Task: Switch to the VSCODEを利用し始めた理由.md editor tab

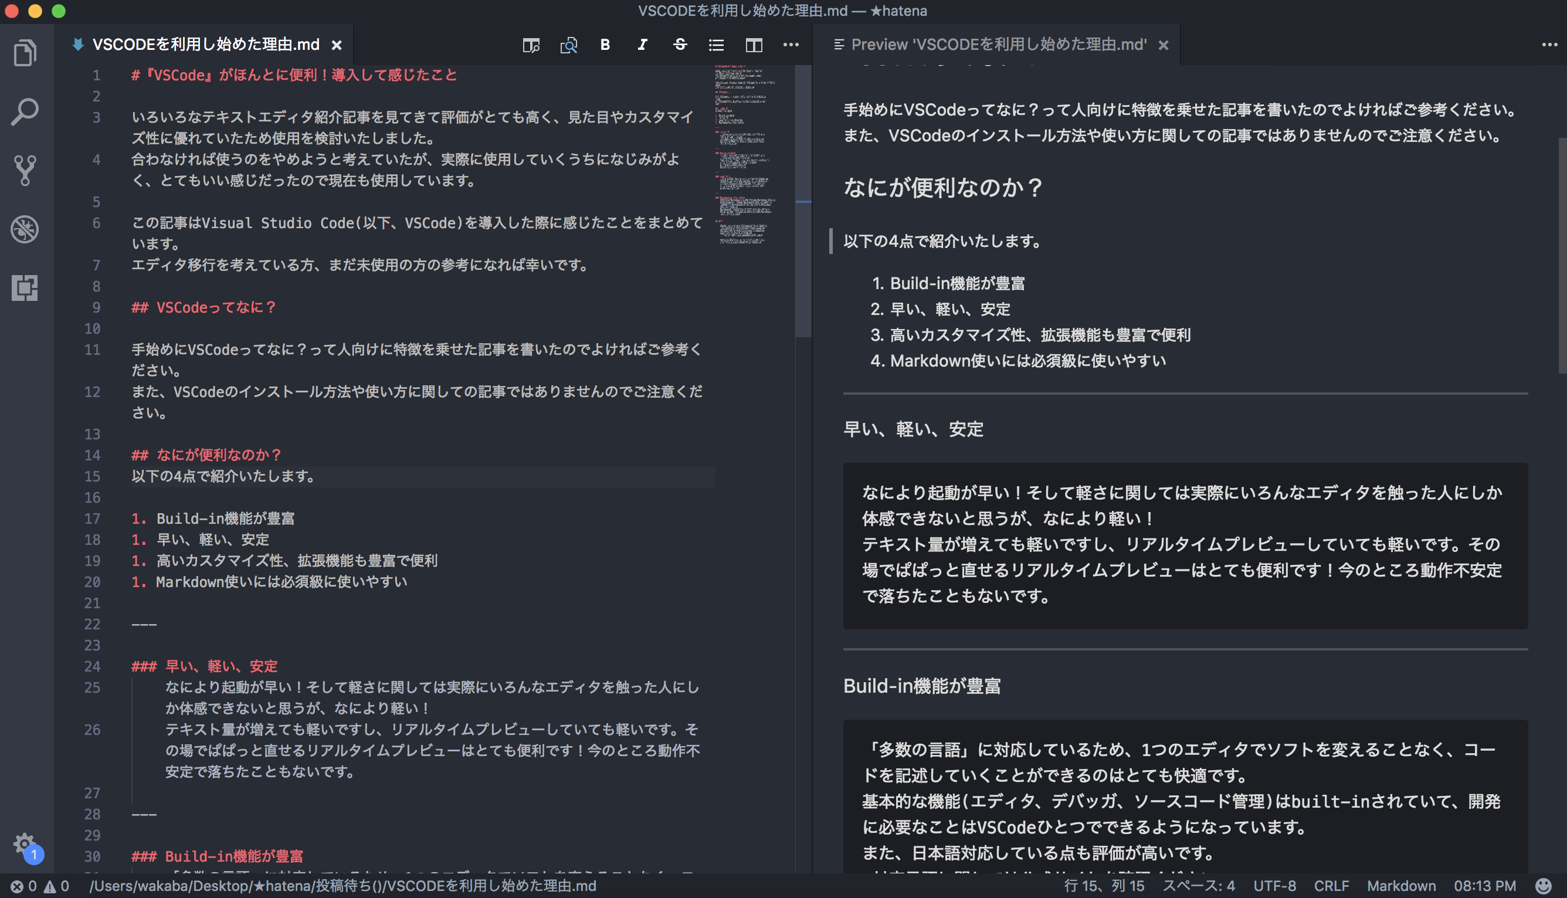Action: click(x=206, y=45)
